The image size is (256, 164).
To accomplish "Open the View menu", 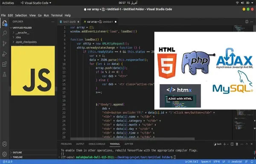I will click(32, 15).
